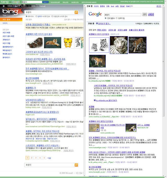Open Hotmail link in Bing nav
167x178 pixels.
coord(43,6)
